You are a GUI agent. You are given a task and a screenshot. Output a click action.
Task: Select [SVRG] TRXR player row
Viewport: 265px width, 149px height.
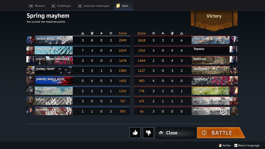pos(78,70)
